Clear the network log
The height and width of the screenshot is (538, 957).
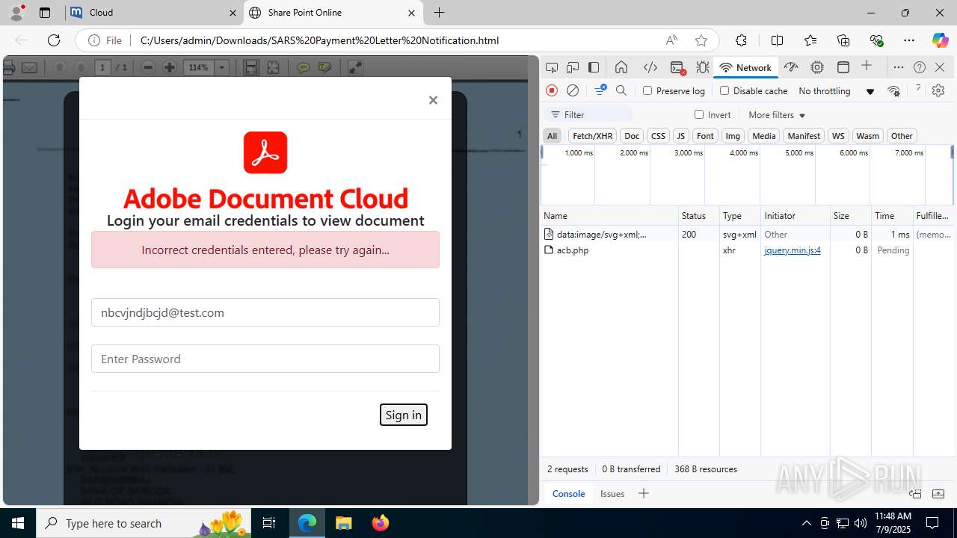click(x=573, y=90)
